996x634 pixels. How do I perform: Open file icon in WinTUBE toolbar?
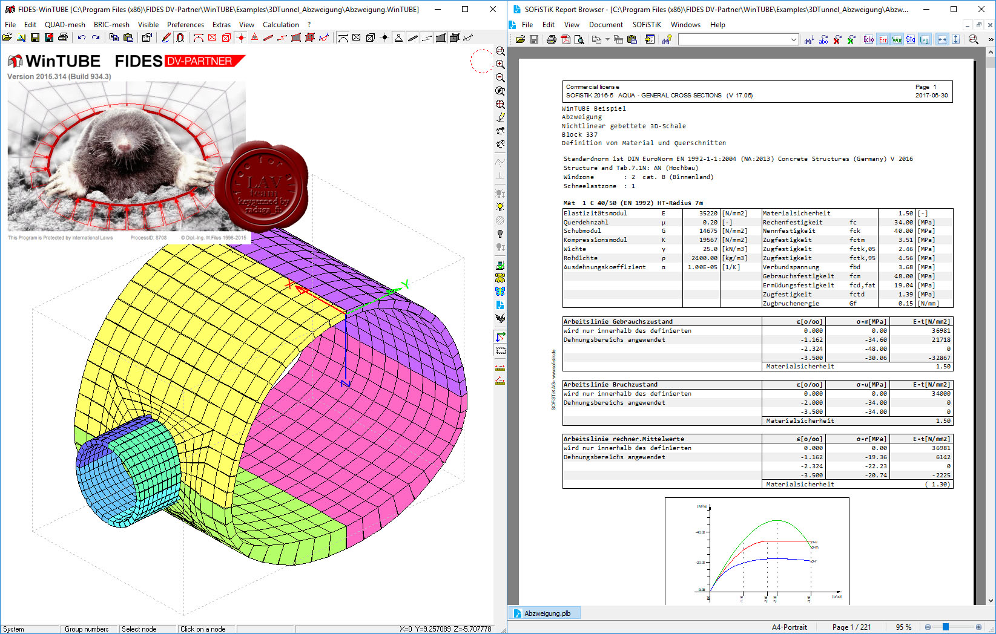(x=7, y=38)
